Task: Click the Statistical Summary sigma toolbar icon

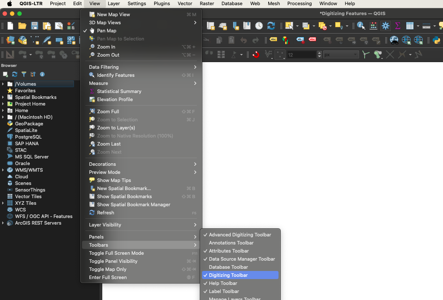Action: (398, 26)
